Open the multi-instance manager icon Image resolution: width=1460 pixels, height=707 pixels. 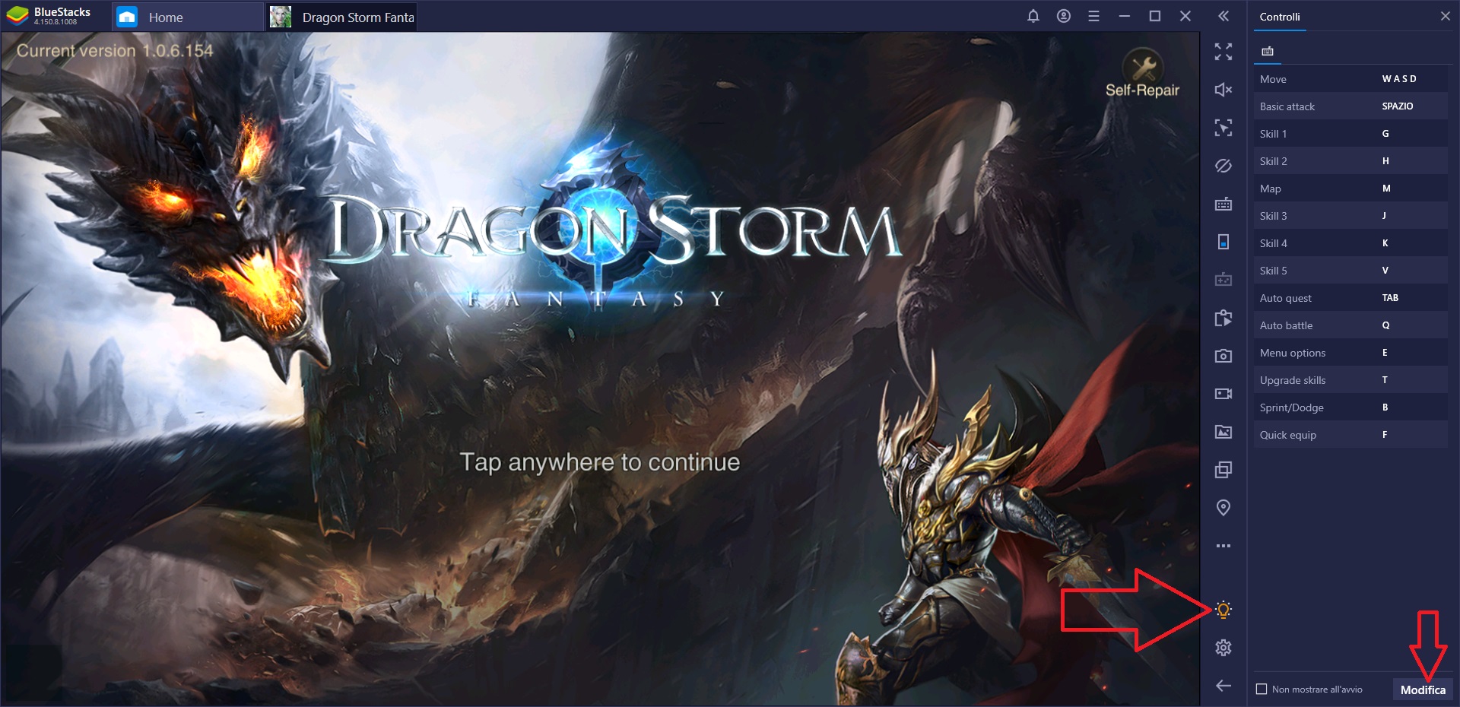click(1223, 470)
